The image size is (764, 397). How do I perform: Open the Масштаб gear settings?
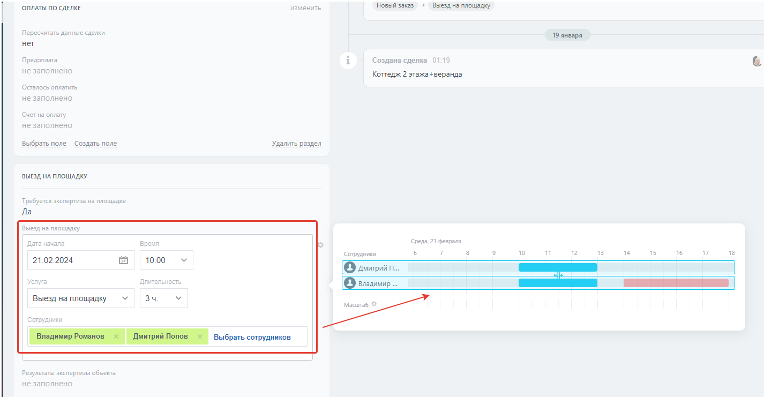coord(374,304)
